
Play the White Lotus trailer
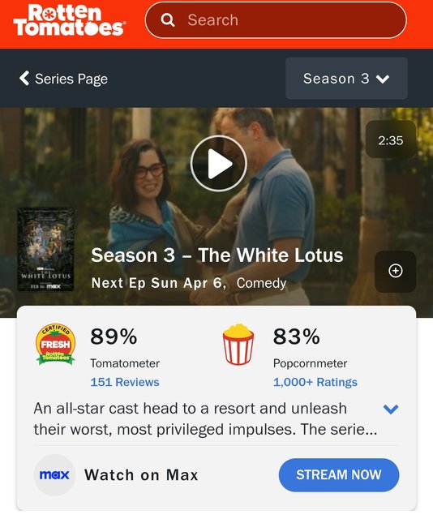(218, 164)
